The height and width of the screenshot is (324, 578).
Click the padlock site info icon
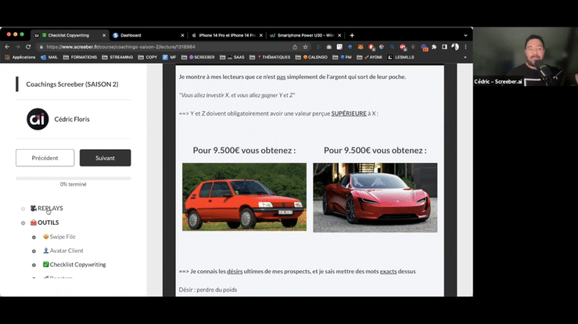[x=41, y=47]
